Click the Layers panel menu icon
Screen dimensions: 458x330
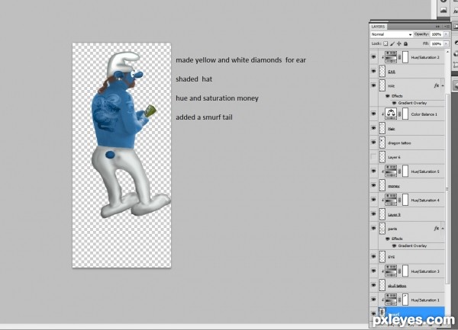click(x=447, y=27)
